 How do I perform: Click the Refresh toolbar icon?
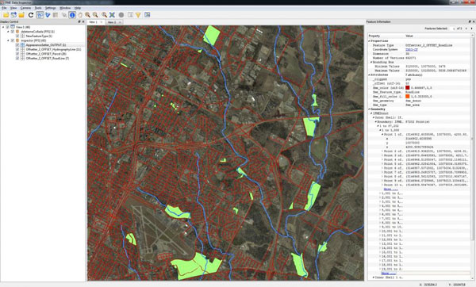pos(31,15)
